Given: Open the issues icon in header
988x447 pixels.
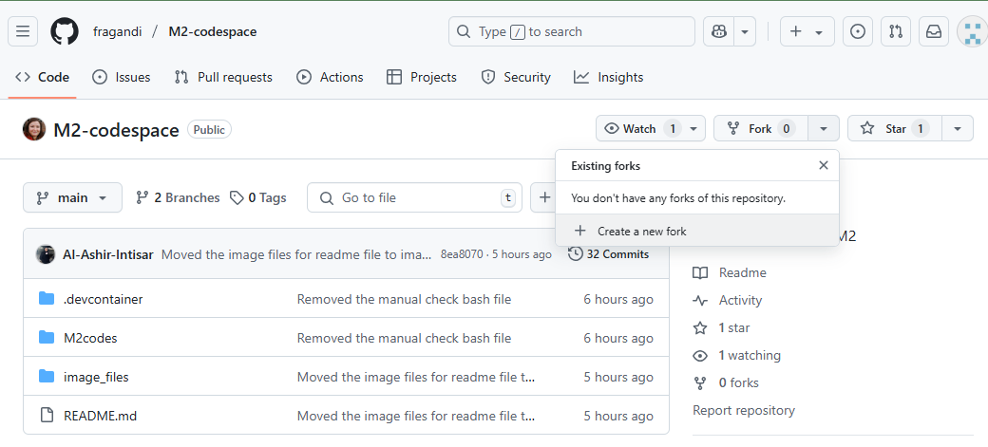Looking at the screenshot, I should coord(858,31).
